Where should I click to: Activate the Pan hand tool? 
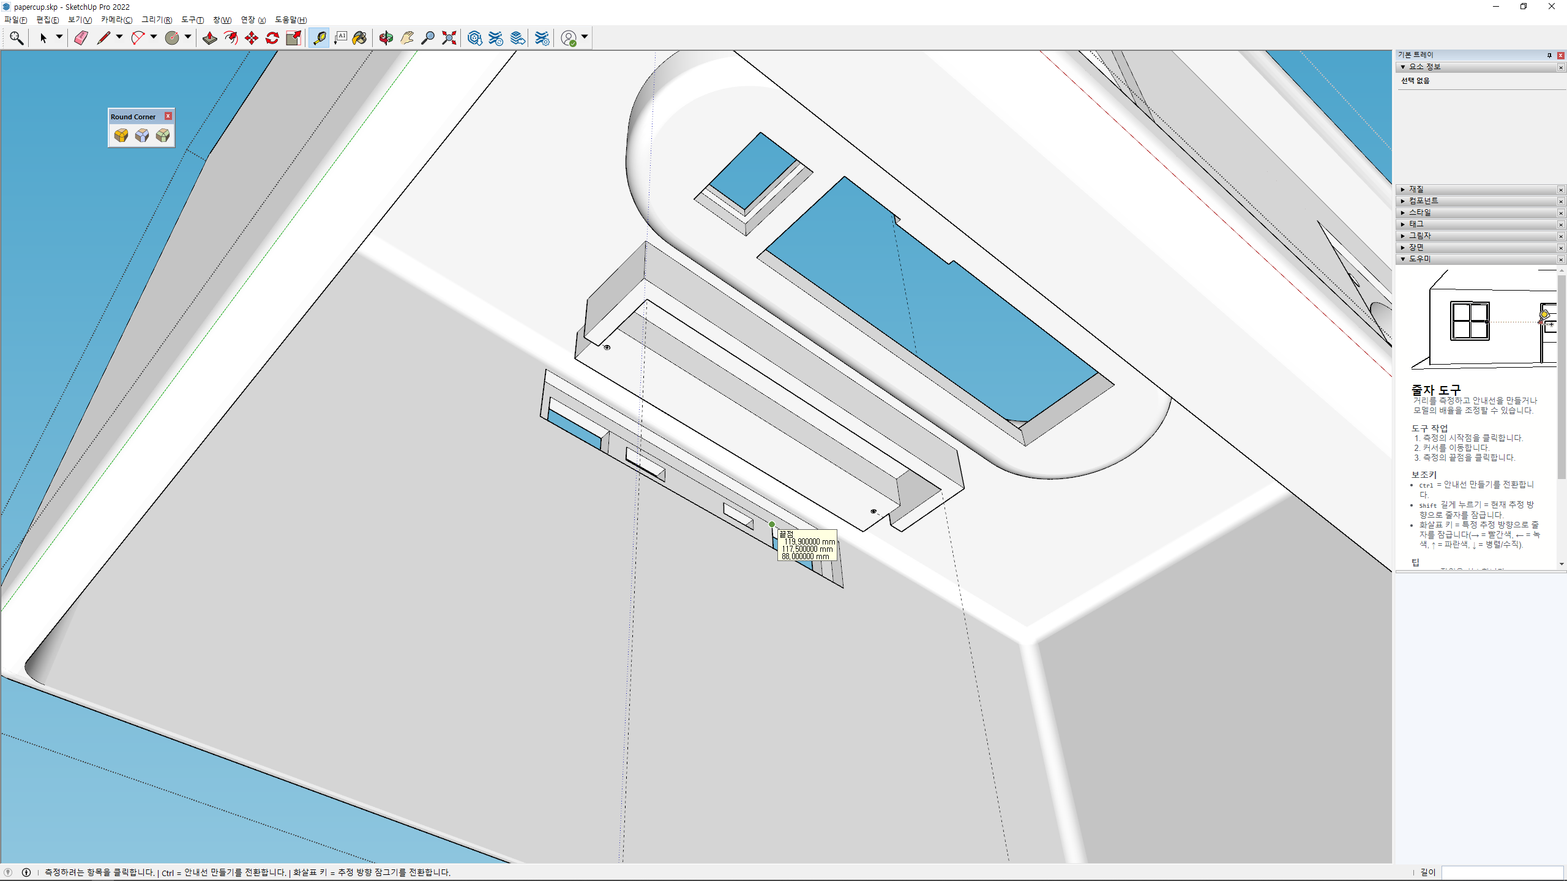click(407, 38)
